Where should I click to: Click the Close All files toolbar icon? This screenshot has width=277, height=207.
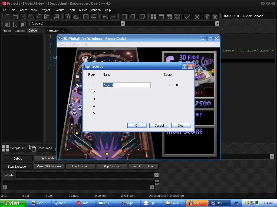click(x=47, y=17)
